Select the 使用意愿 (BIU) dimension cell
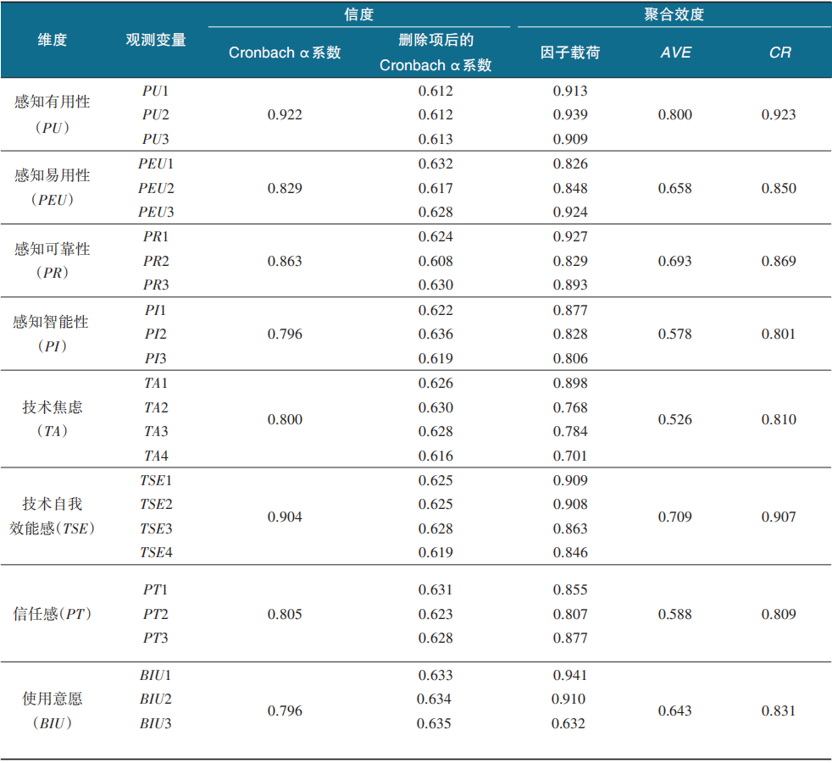This screenshot has width=832, height=763. click(53, 710)
